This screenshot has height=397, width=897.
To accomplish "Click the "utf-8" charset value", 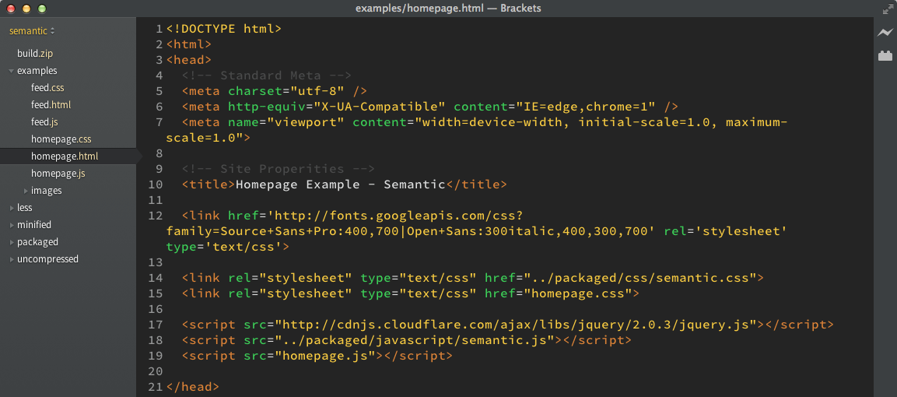I will (317, 91).
